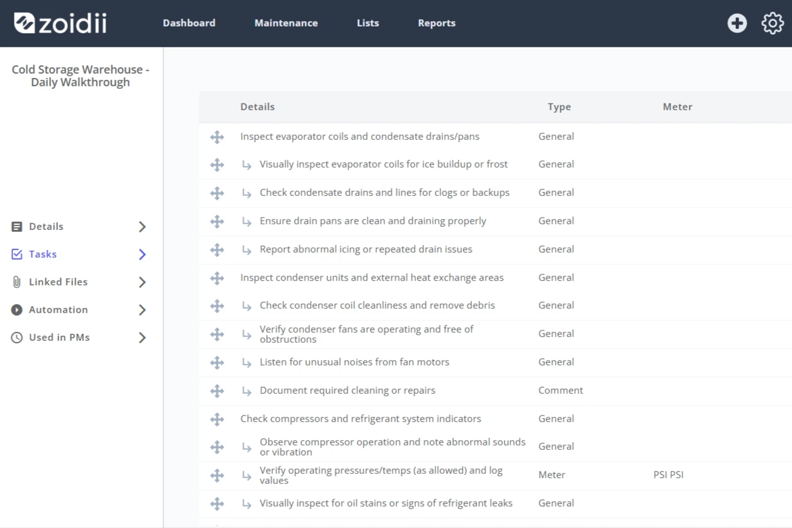Click the move handle for Check condenser coil cleanliness row
This screenshot has height=528, width=792.
217,306
